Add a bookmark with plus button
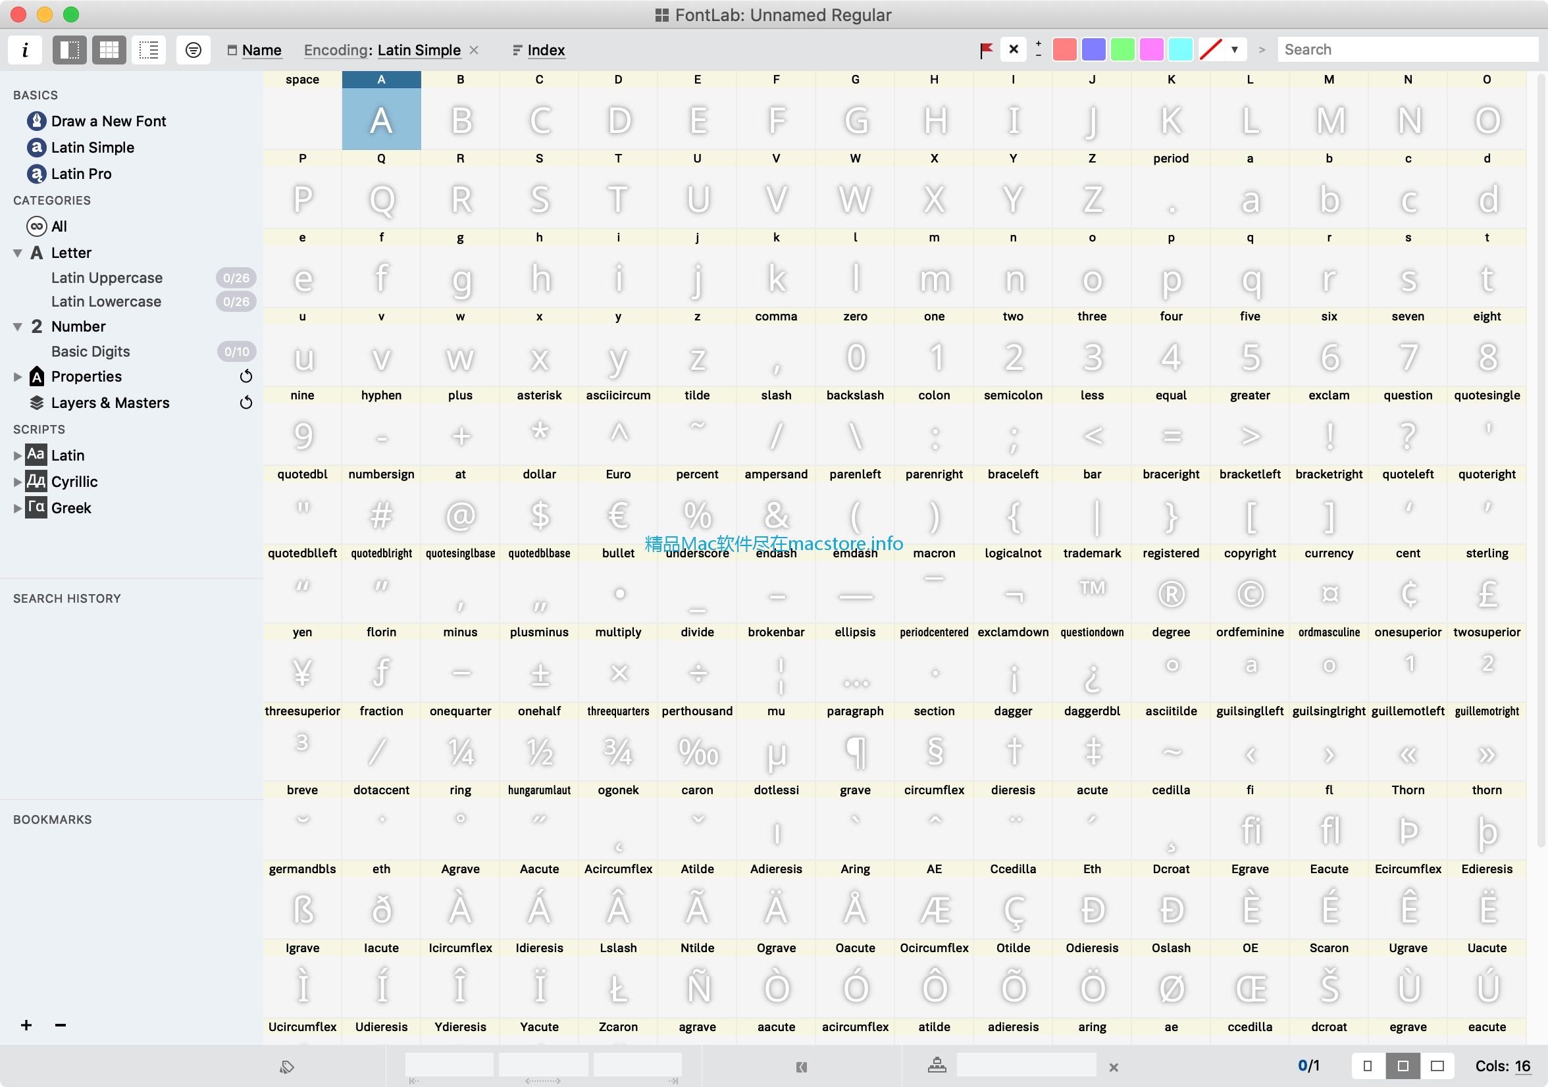The height and width of the screenshot is (1087, 1548). tap(26, 1025)
